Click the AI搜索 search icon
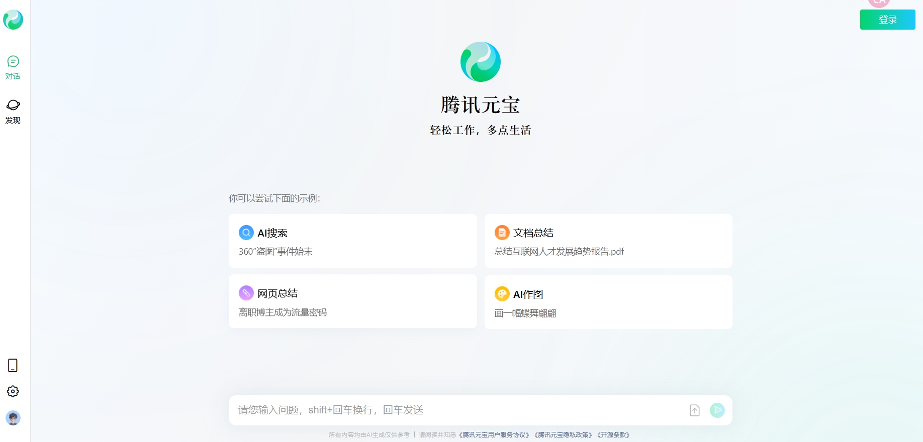This screenshot has height=442, width=923. pos(246,233)
